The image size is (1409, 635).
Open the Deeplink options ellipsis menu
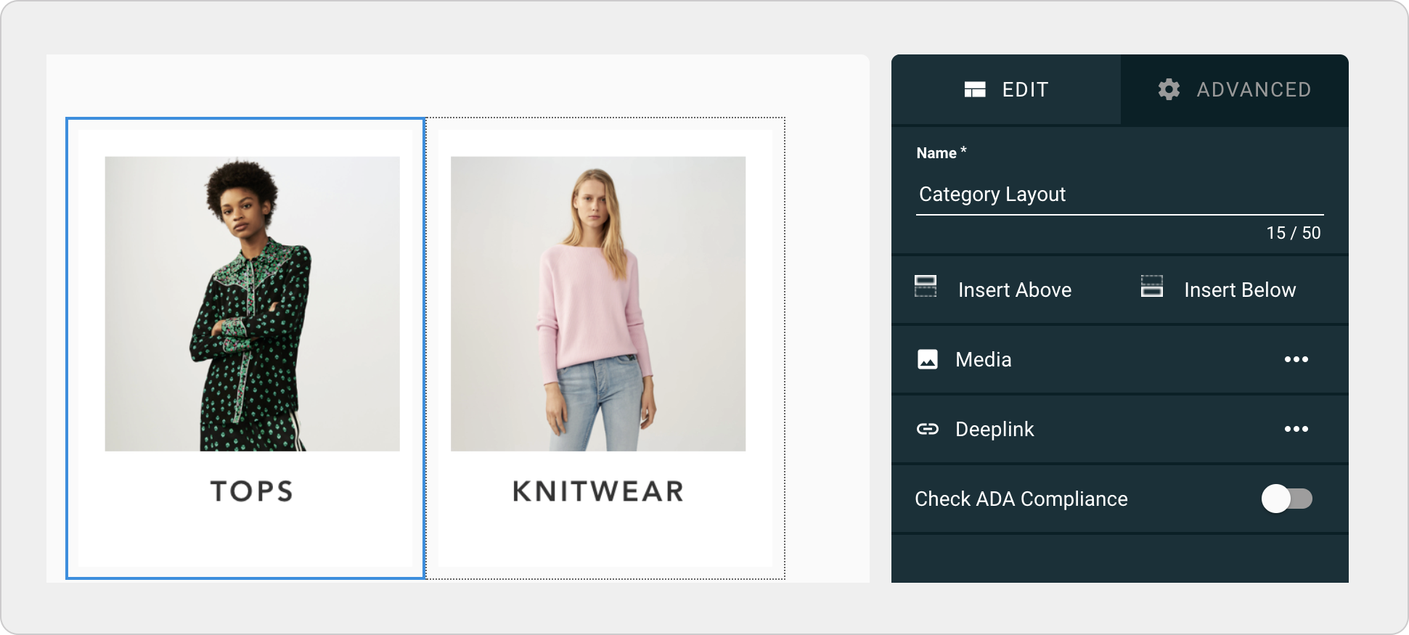pyautogui.click(x=1296, y=429)
